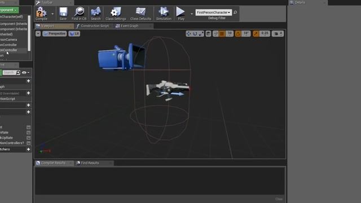Start Simulation from the toolbar
361x203 pixels.
pyautogui.click(x=164, y=14)
